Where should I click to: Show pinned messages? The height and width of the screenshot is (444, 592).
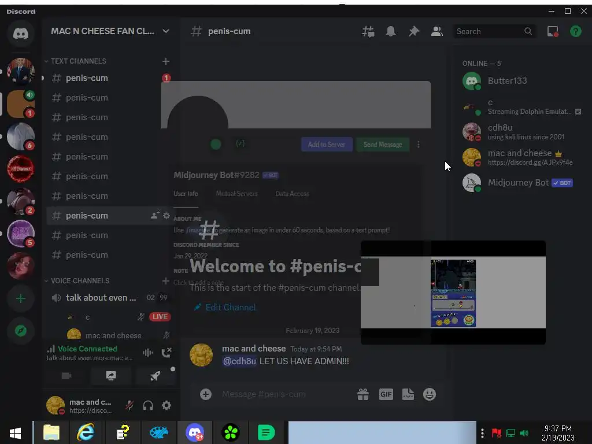414,31
